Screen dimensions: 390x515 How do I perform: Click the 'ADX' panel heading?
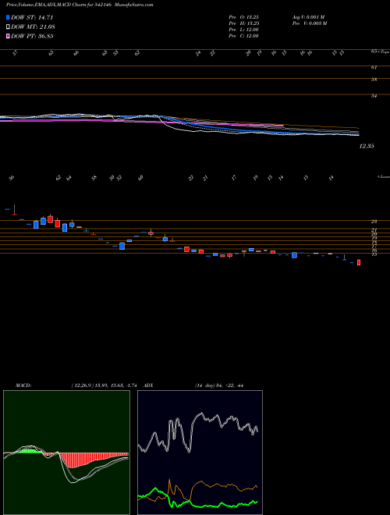148,385
